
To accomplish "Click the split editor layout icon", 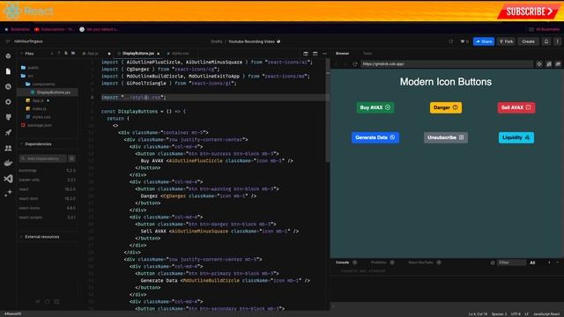I will point(306,54).
